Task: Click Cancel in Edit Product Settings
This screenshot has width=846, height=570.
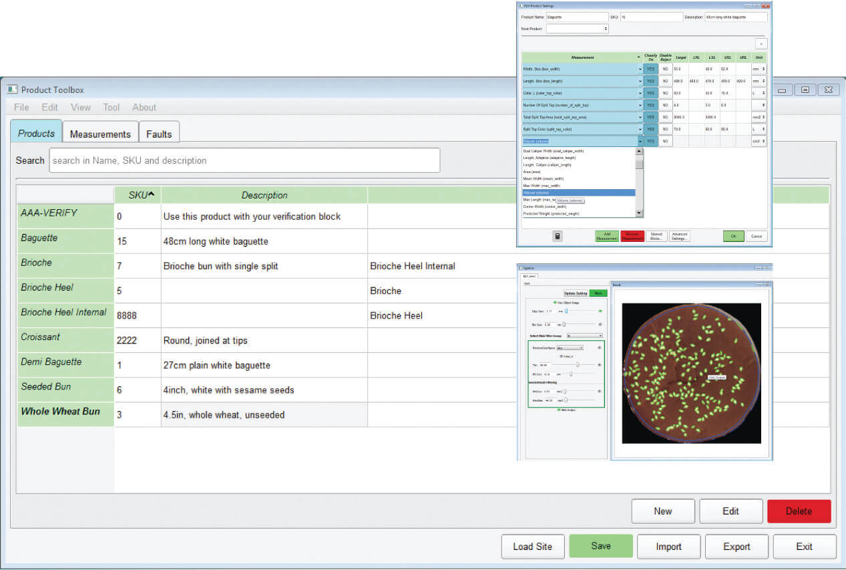Action: (x=757, y=236)
